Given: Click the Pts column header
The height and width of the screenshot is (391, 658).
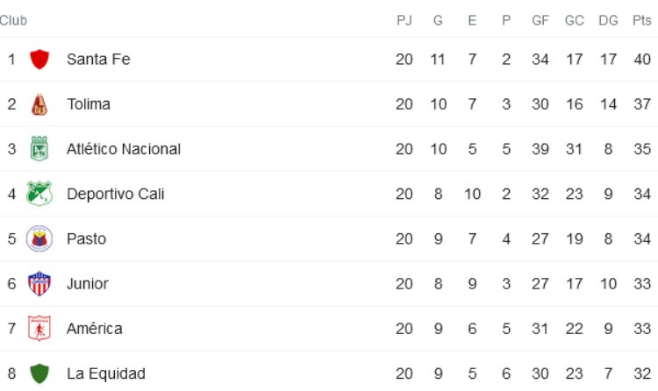Looking at the screenshot, I should [x=641, y=20].
